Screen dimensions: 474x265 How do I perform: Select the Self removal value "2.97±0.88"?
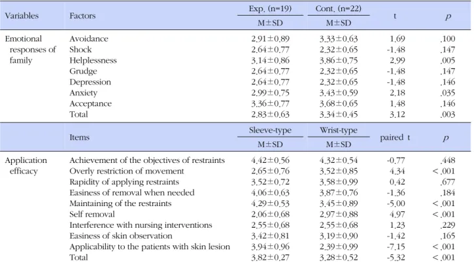click(x=339, y=215)
